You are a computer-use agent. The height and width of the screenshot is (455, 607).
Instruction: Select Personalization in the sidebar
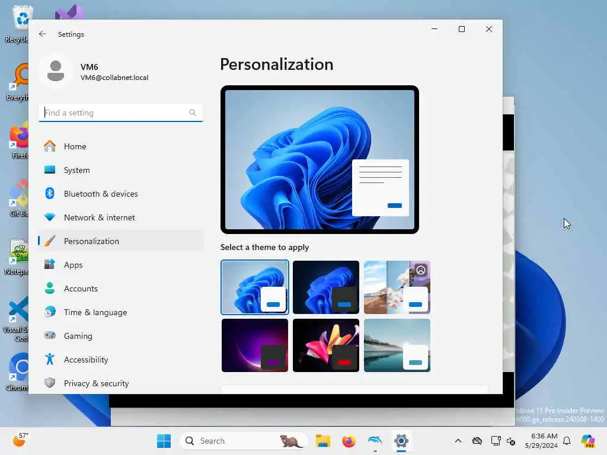click(121, 241)
